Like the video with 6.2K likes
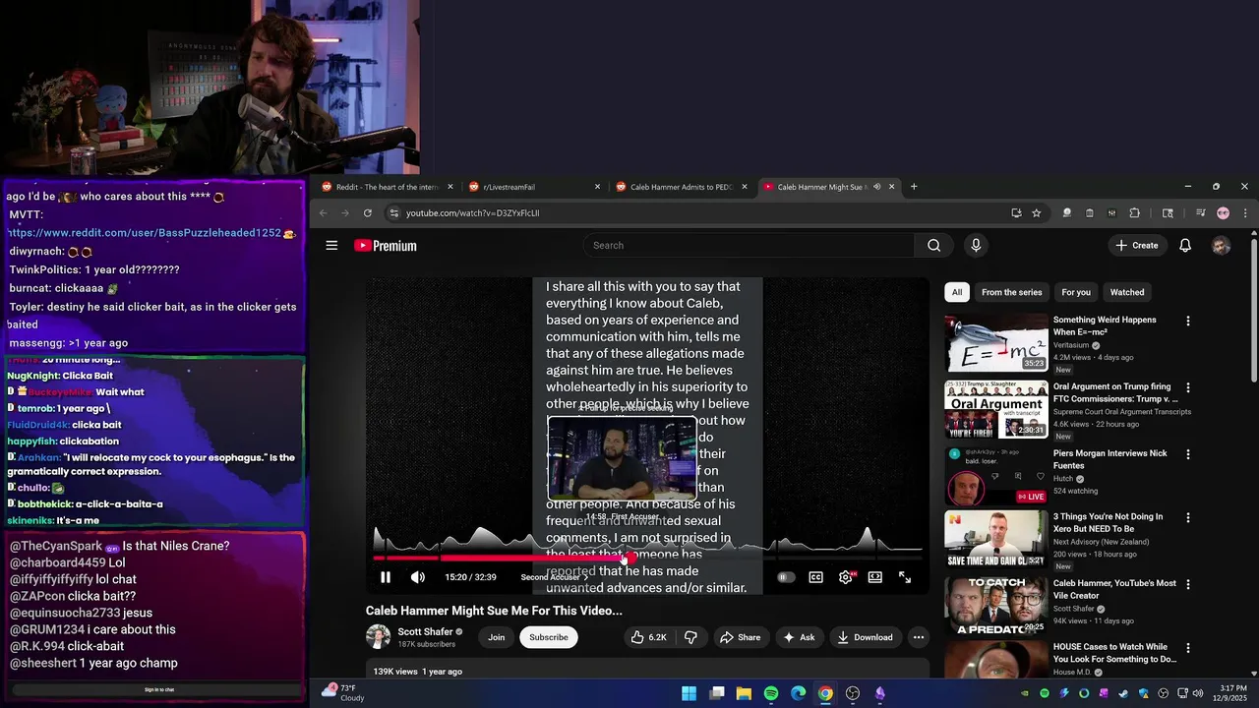This screenshot has height=708, width=1259. pyautogui.click(x=649, y=637)
